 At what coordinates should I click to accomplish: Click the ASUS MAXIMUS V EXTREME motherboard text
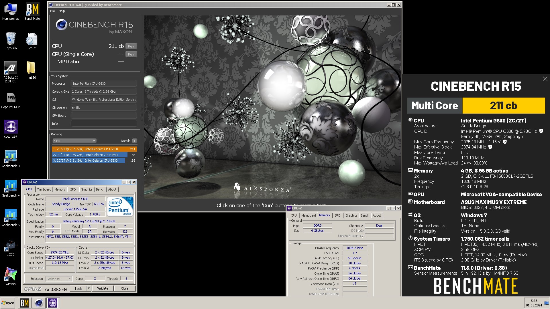[494, 202]
